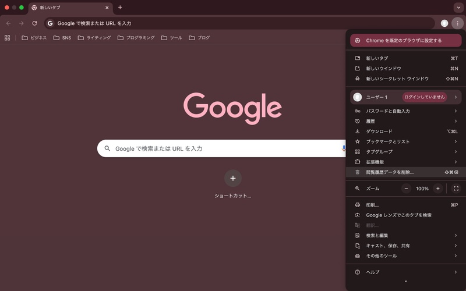Open キャスト、保存、共有 submenu
This screenshot has height=291, width=466.
pos(405,246)
